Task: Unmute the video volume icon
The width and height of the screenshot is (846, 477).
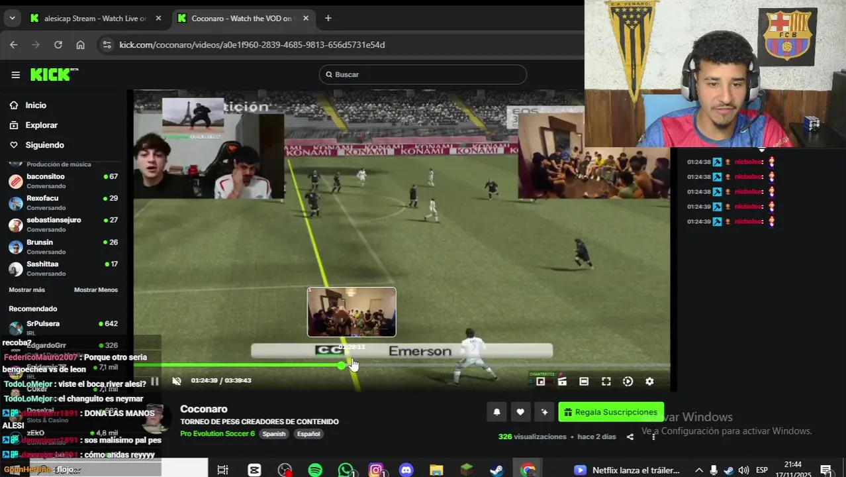Action: (x=177, y=381)
